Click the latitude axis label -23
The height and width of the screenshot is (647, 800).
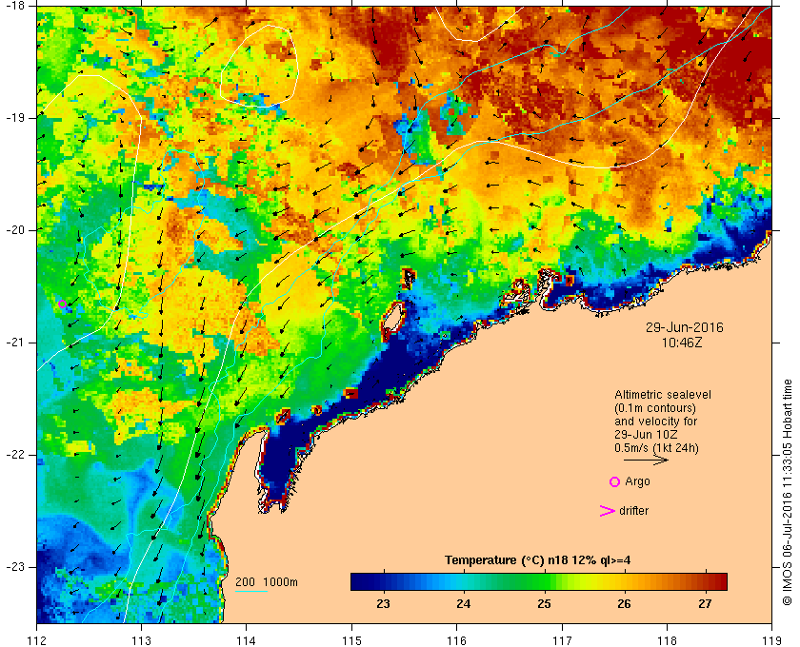[17, 567]
